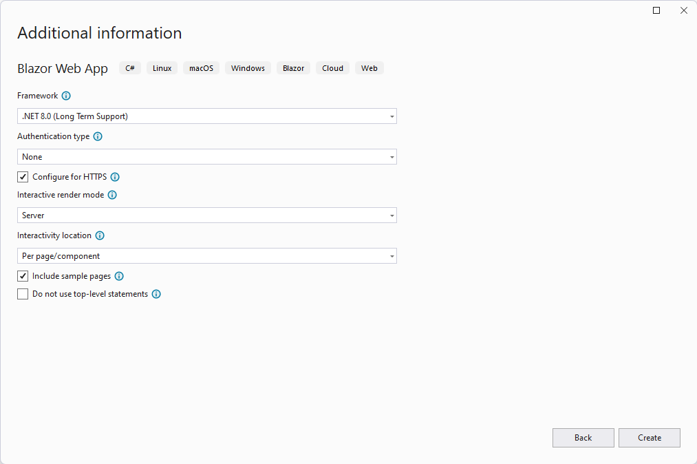Click the Blazor tag
The height and width of the screenshot is (464, 697).
pyautogui.click(x=293, y=68)
